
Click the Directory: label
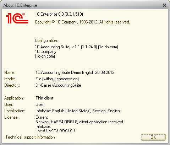pyautogui.click(x=12, y=85)
